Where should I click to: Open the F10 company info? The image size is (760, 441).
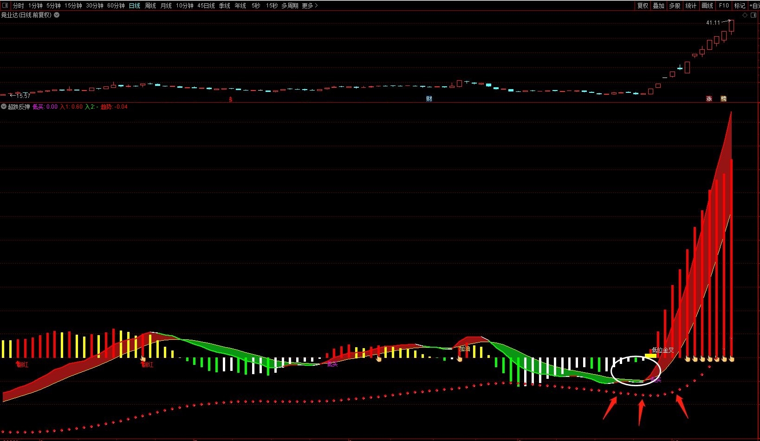pyautogui.click(x=724, y=6)
